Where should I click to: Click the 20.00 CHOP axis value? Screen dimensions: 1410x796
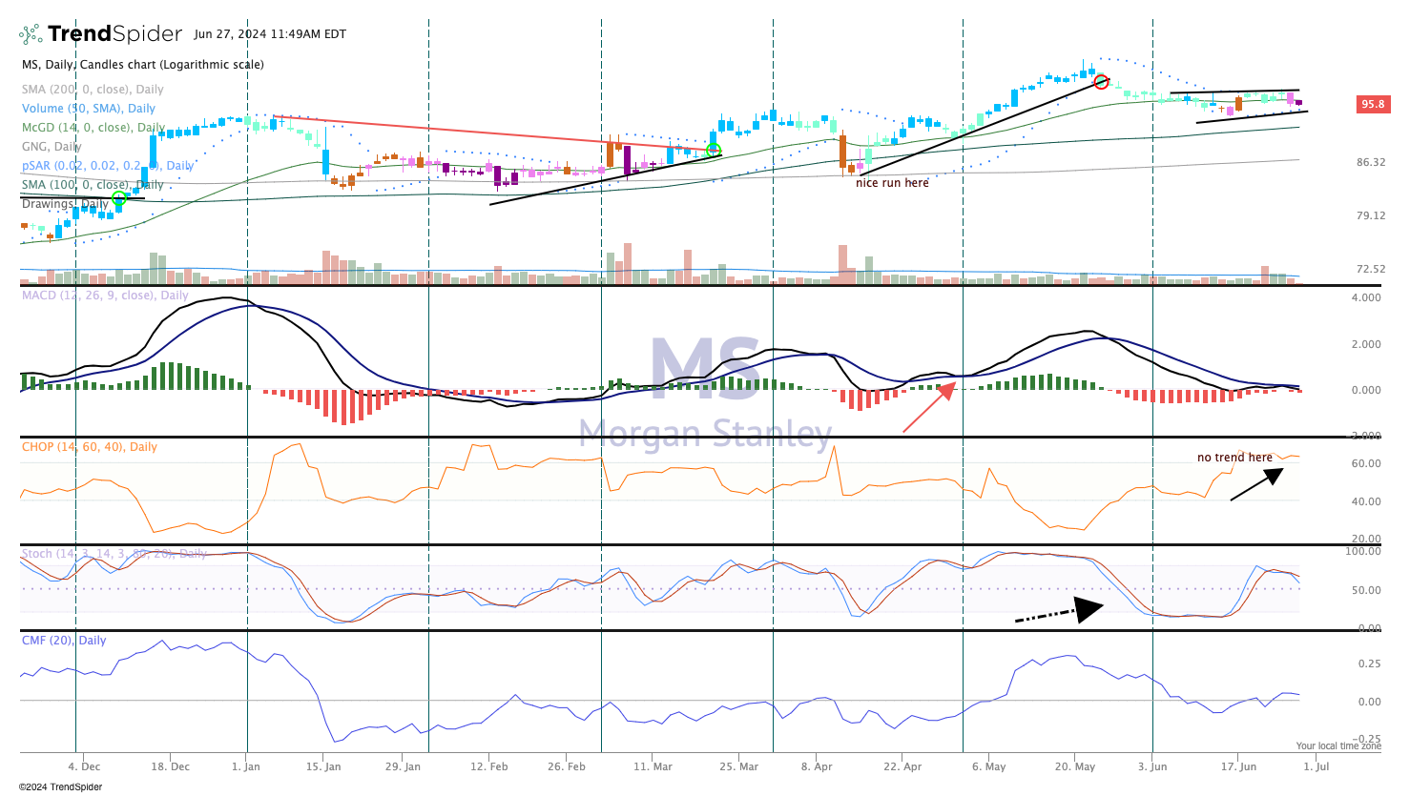(x=1367, y=539)
